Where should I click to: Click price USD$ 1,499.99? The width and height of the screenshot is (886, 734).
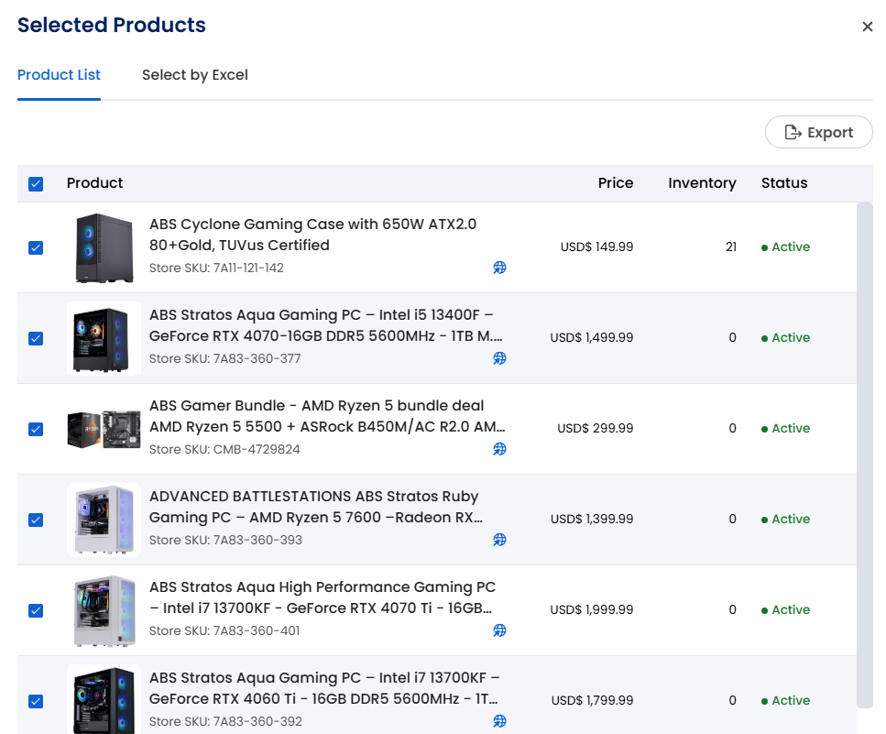[x=592, y=338]
